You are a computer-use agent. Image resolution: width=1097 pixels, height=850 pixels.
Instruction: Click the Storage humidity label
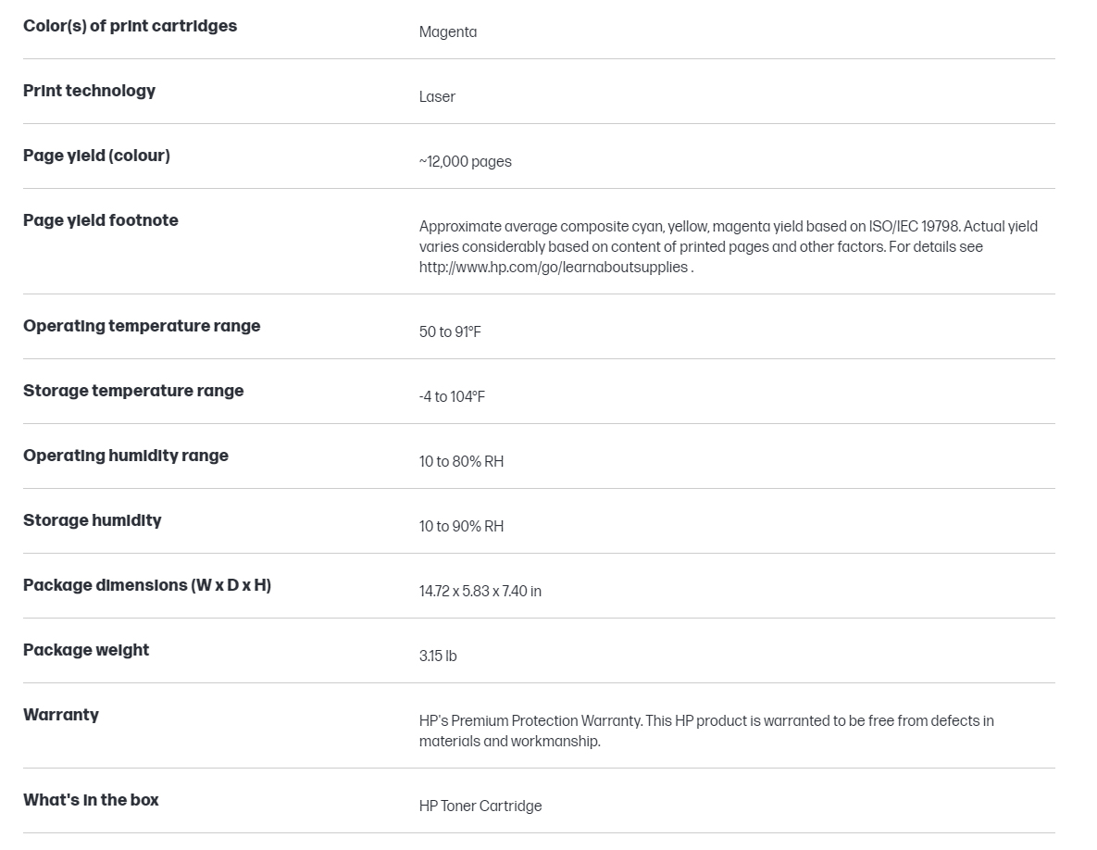[93, 520]
